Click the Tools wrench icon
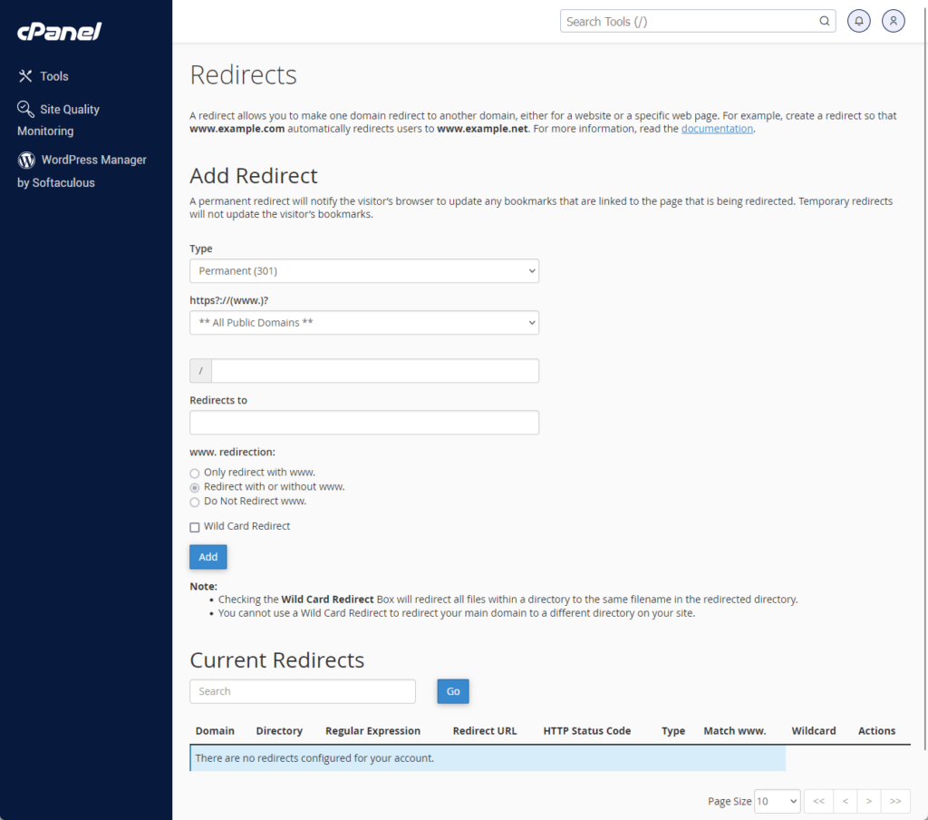Screen dimensions: 928x820 point(25,76)
